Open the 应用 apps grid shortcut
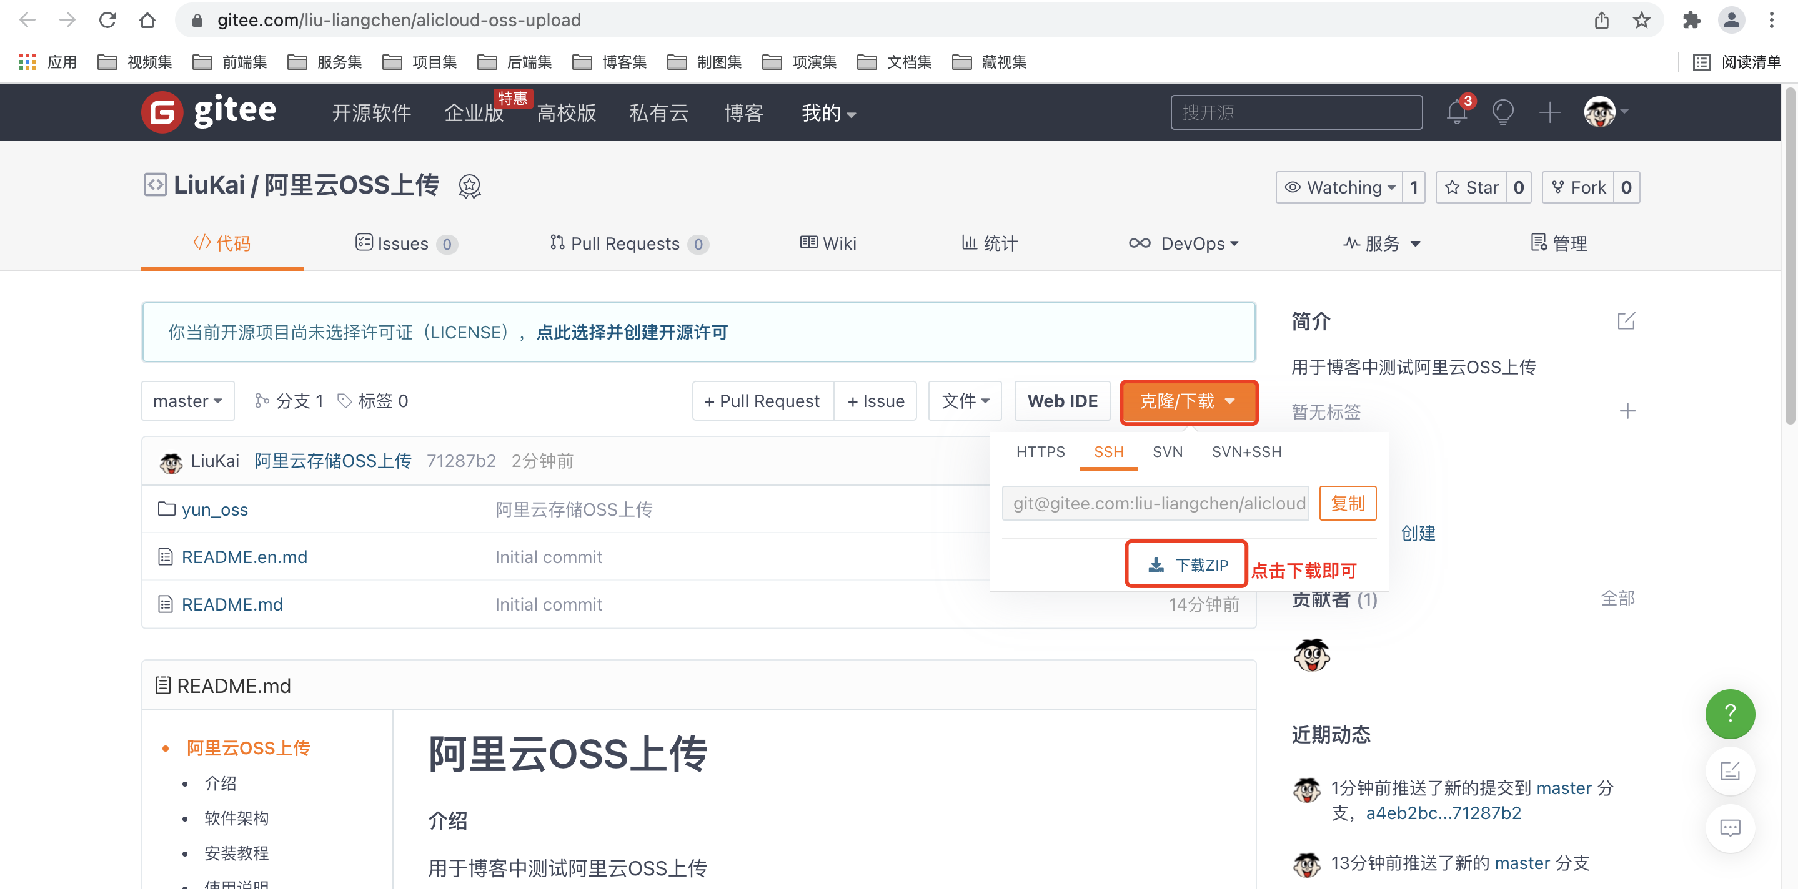Image resolution: width=1798 pixels, height=889 pixels. 47,62
